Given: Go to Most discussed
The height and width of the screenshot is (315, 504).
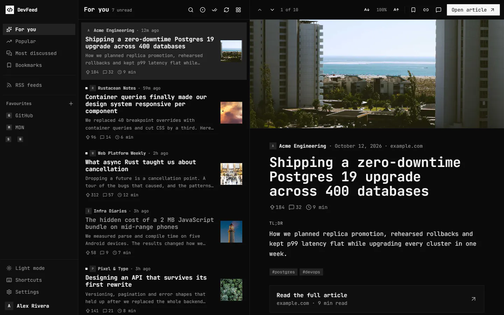Looking at the screenshot, I should click(x=39, y=53).
